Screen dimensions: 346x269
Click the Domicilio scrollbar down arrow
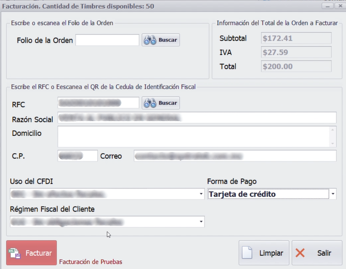333,144
